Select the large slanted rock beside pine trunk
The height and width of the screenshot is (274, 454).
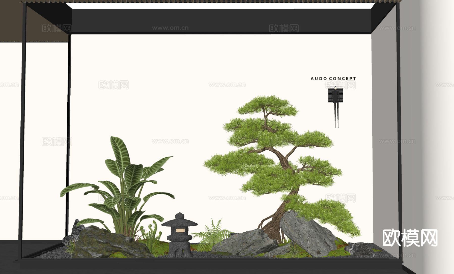pyautogui.click(x=308, y=233)
